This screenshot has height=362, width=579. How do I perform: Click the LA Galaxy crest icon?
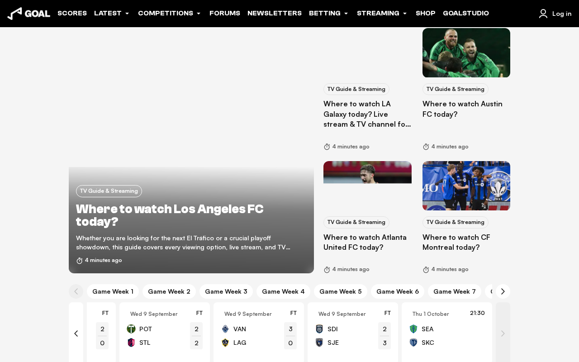tap(225, 343)
